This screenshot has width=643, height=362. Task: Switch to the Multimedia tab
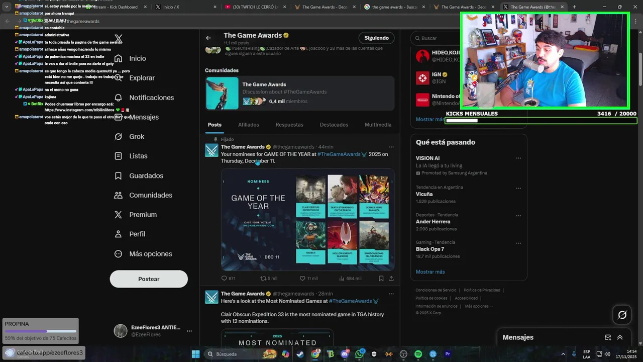coord(378,125)
